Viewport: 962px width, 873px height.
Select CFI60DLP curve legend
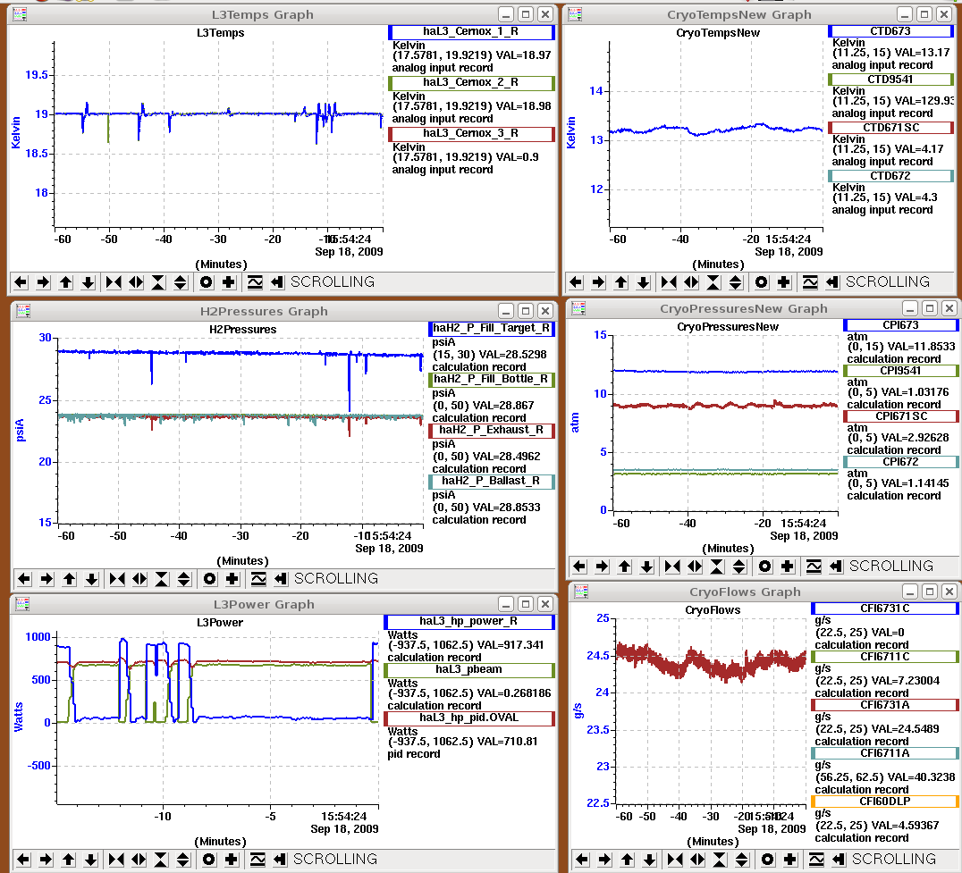[885, 802]
